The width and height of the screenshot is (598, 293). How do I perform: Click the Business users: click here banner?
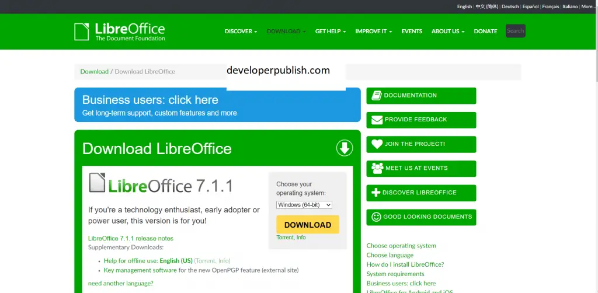pyautogui.click(x=217, y=105)
